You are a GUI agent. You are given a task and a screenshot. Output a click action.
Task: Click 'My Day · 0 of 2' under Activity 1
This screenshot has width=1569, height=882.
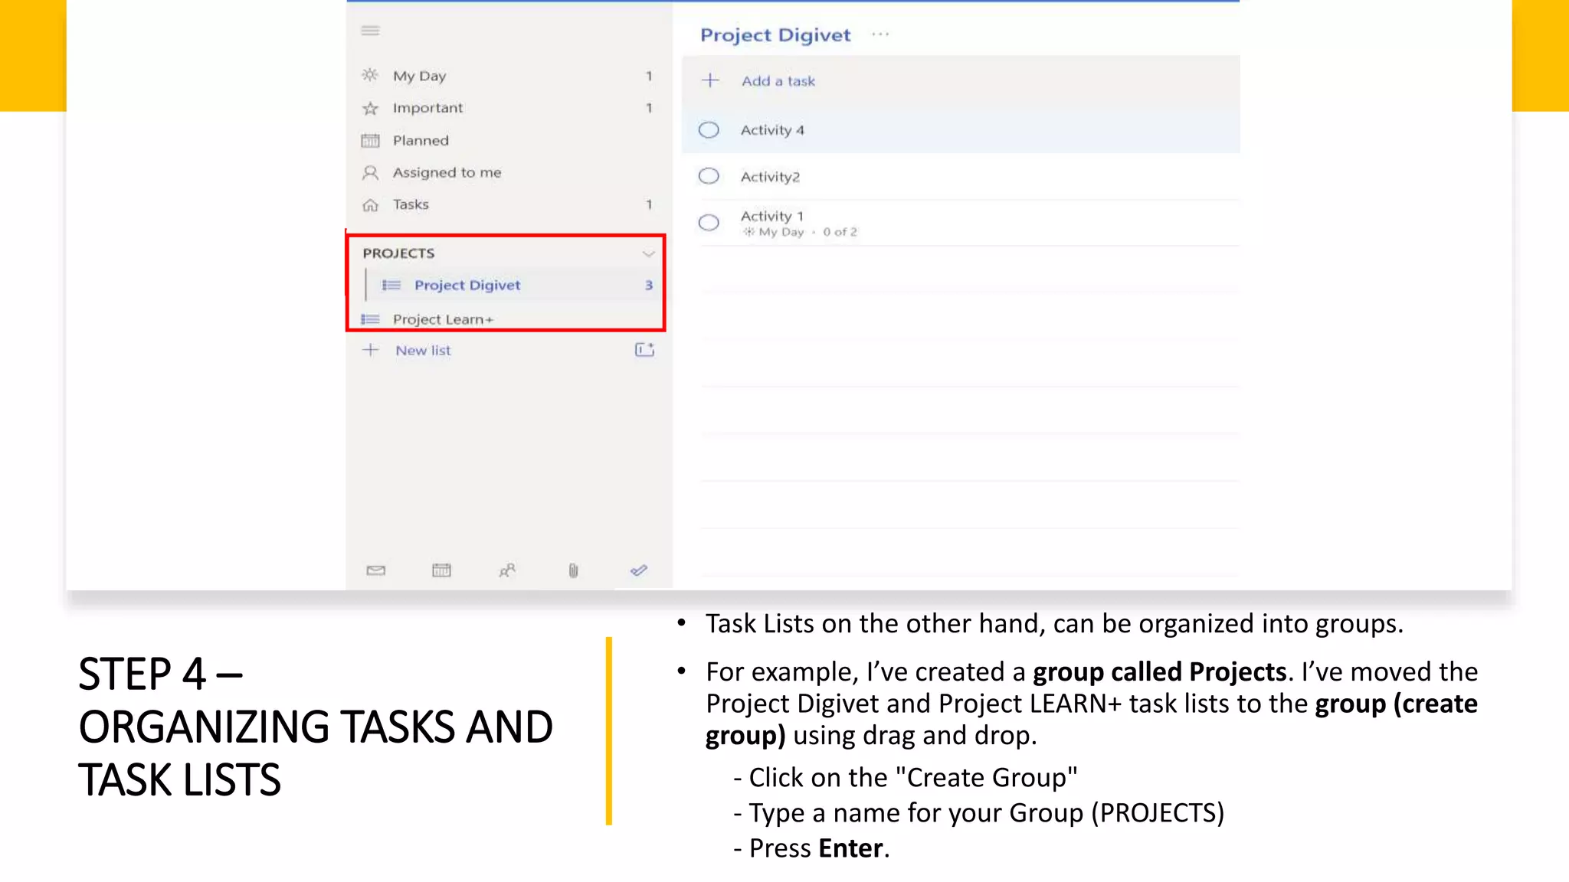[800, 232]
